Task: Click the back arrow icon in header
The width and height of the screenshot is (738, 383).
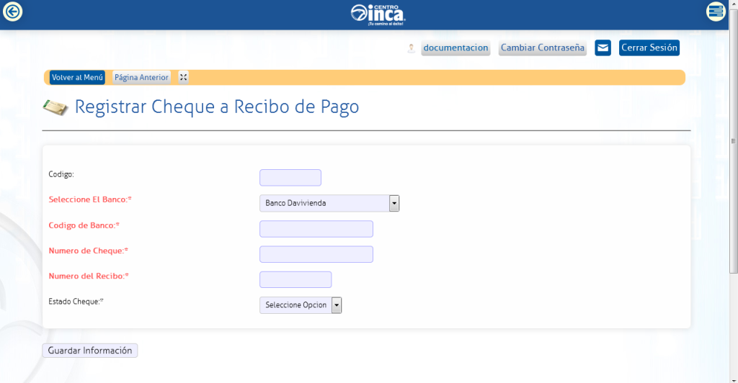Action: tap(13, 12)
